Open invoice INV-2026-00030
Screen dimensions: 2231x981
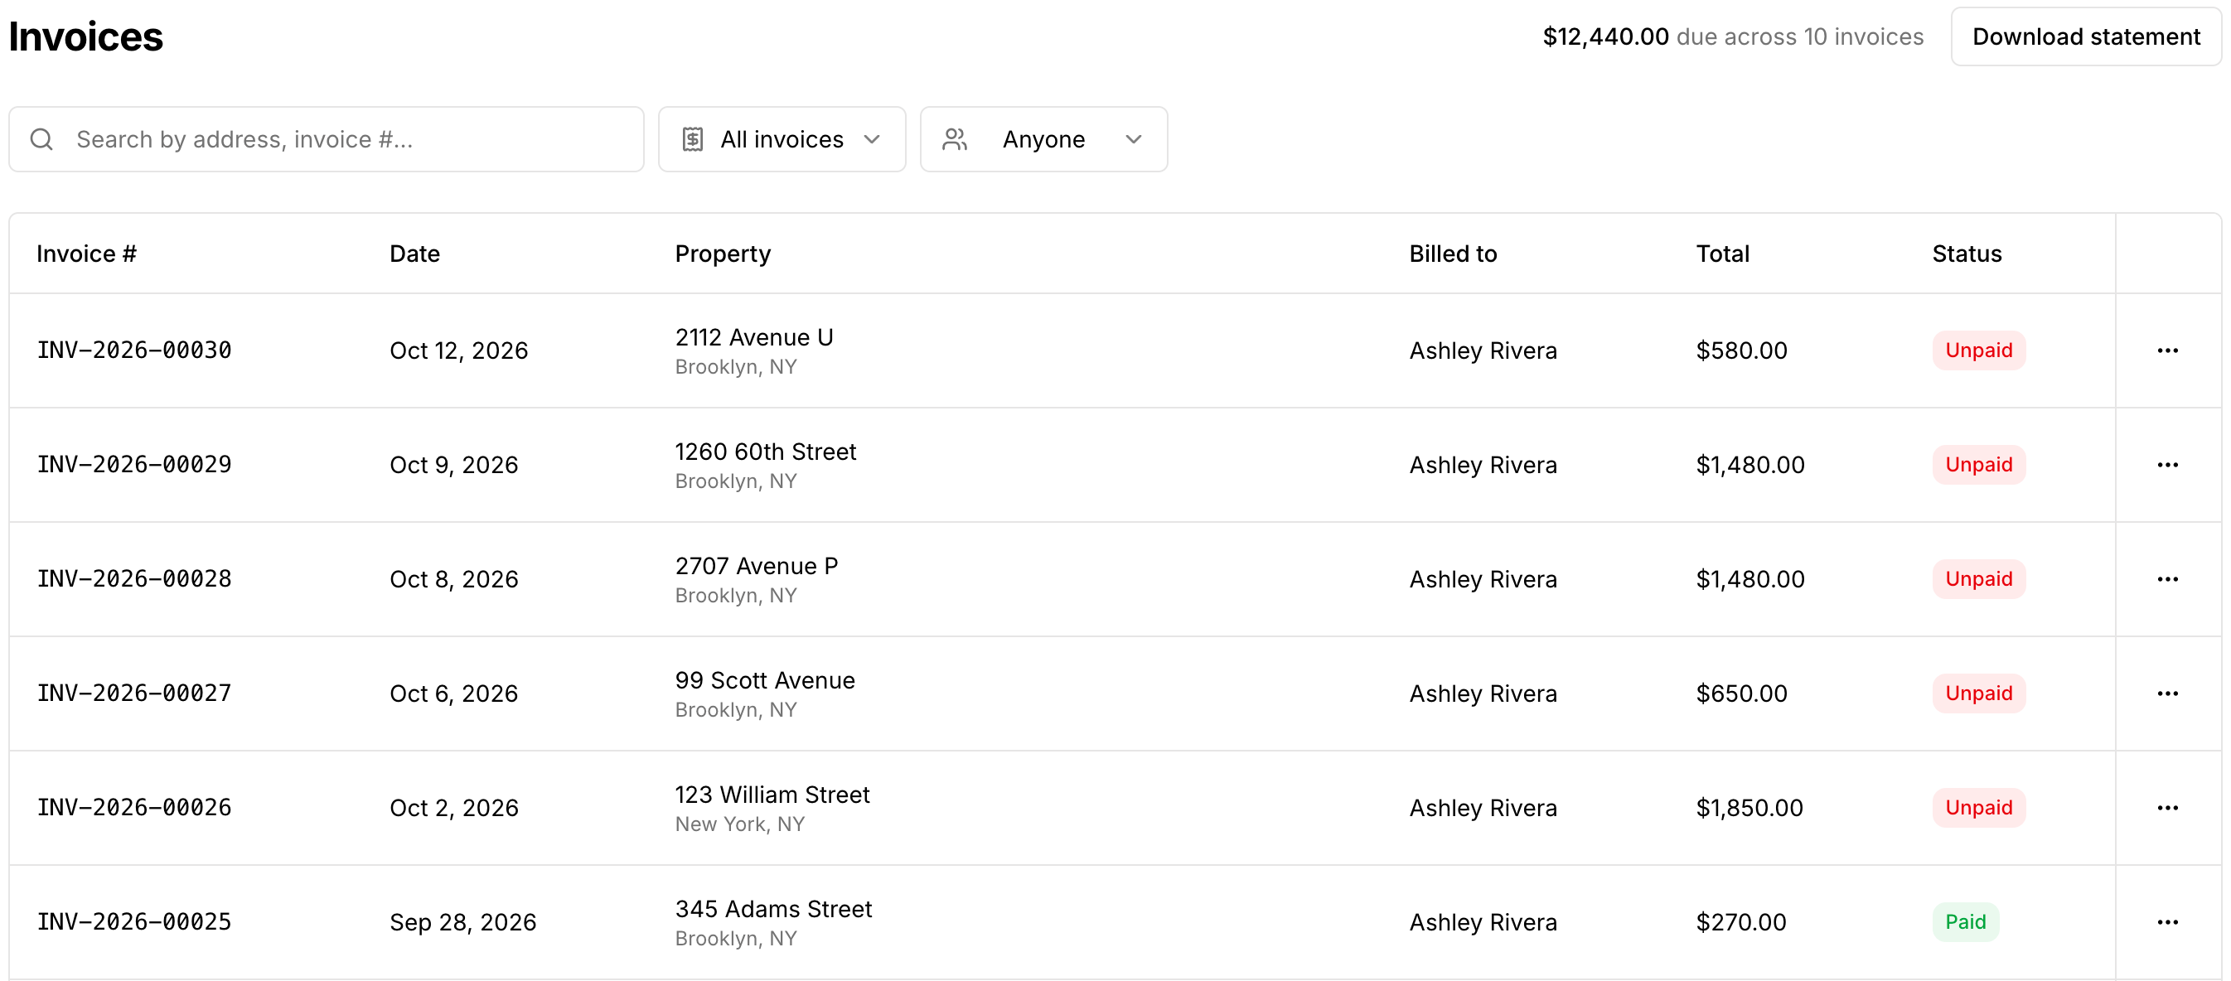134,350
